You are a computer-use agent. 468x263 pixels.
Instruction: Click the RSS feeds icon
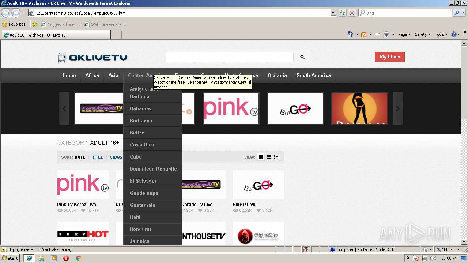click(364, 34)
